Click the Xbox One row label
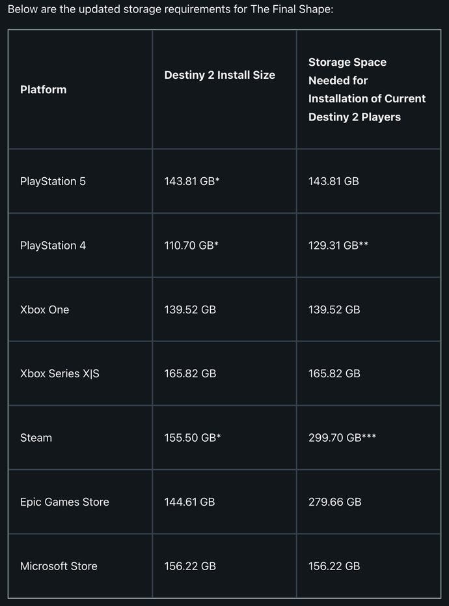Screen dimensions: 449x606 tap(44, 310)
